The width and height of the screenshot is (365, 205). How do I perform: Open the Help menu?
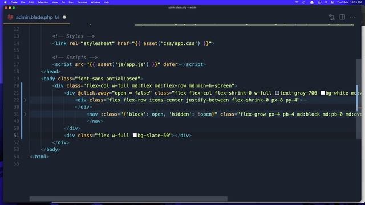click(x=107, y=2)
